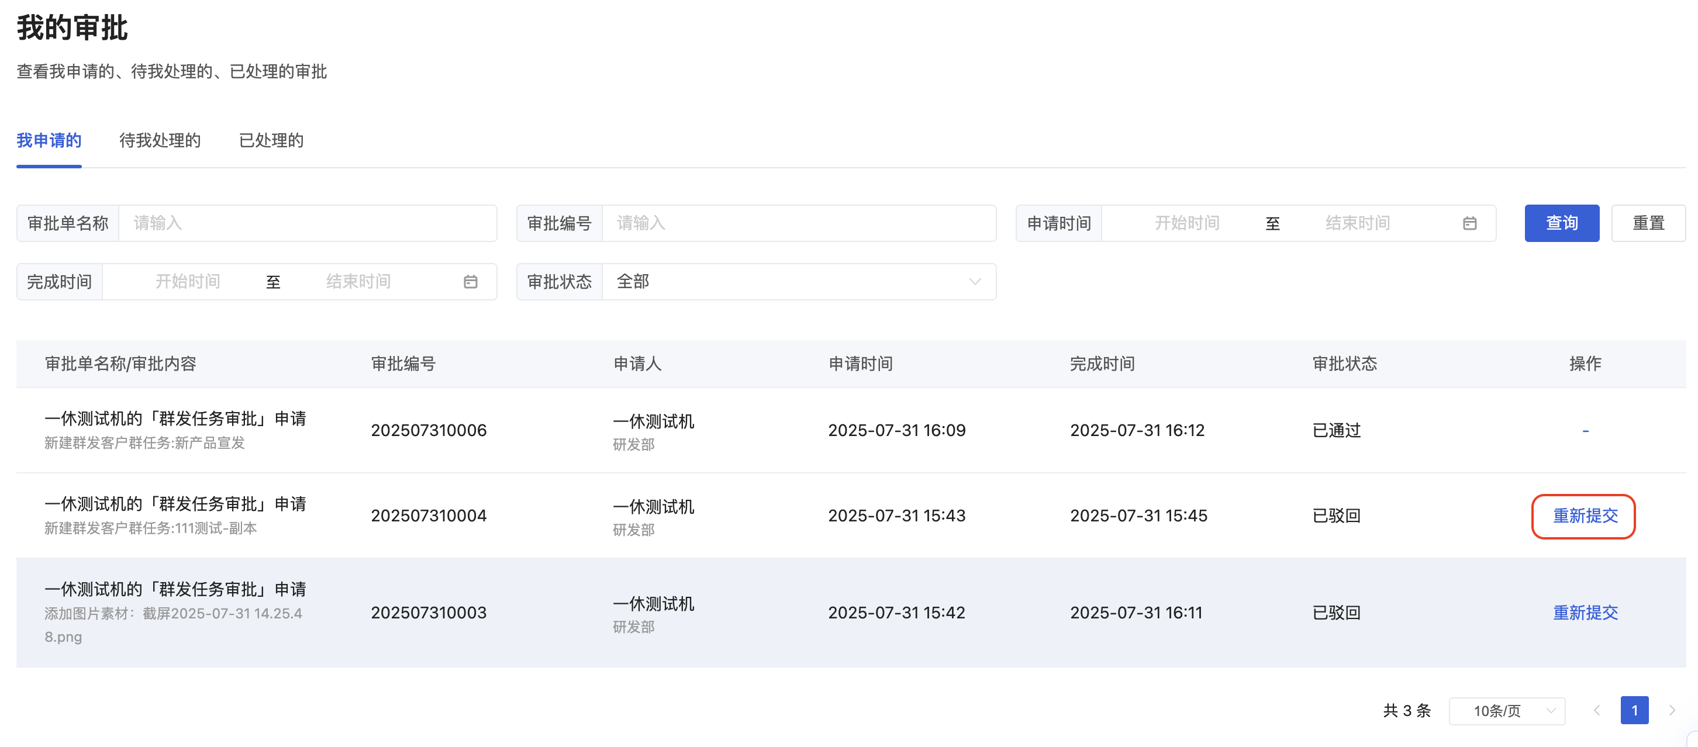Switch to the 已处理的 tab
The image size is (1698, 747).
[x=271, y=140]
